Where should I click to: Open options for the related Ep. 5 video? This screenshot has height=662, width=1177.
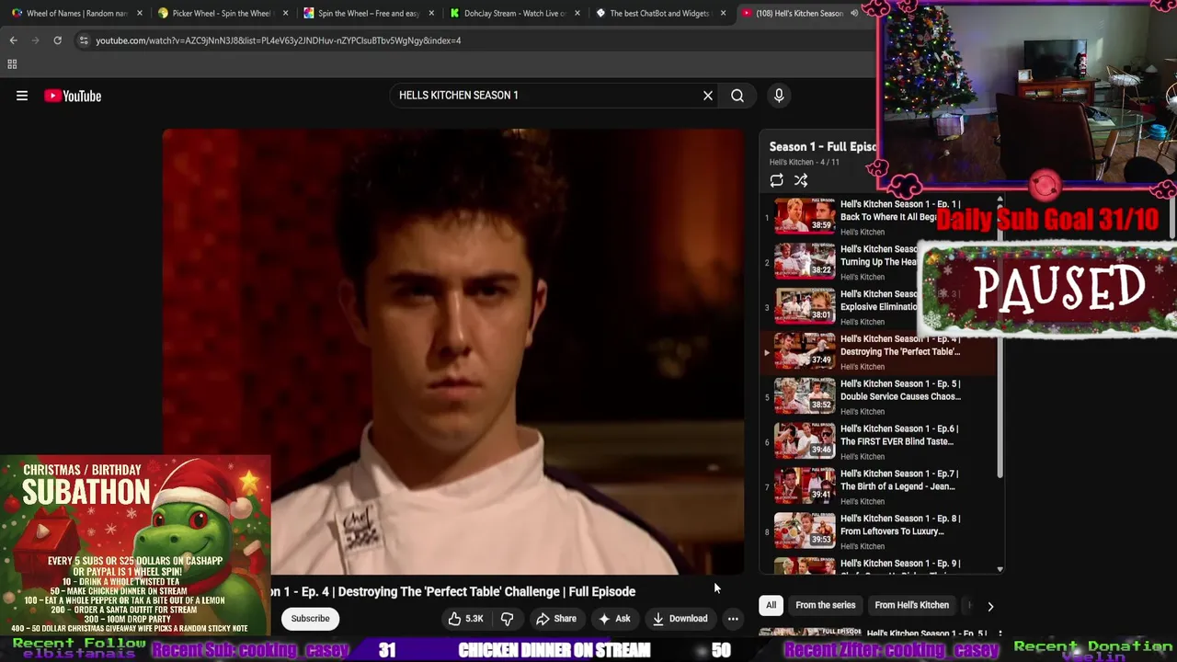point(1000,634)
